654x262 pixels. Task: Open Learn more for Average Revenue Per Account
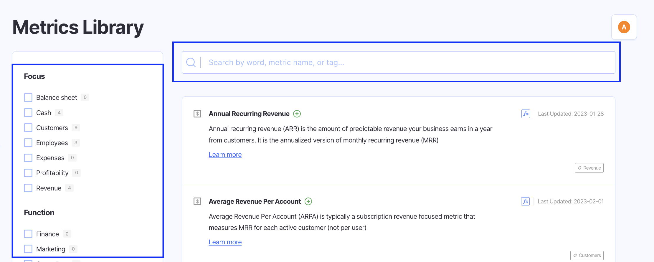225,242
